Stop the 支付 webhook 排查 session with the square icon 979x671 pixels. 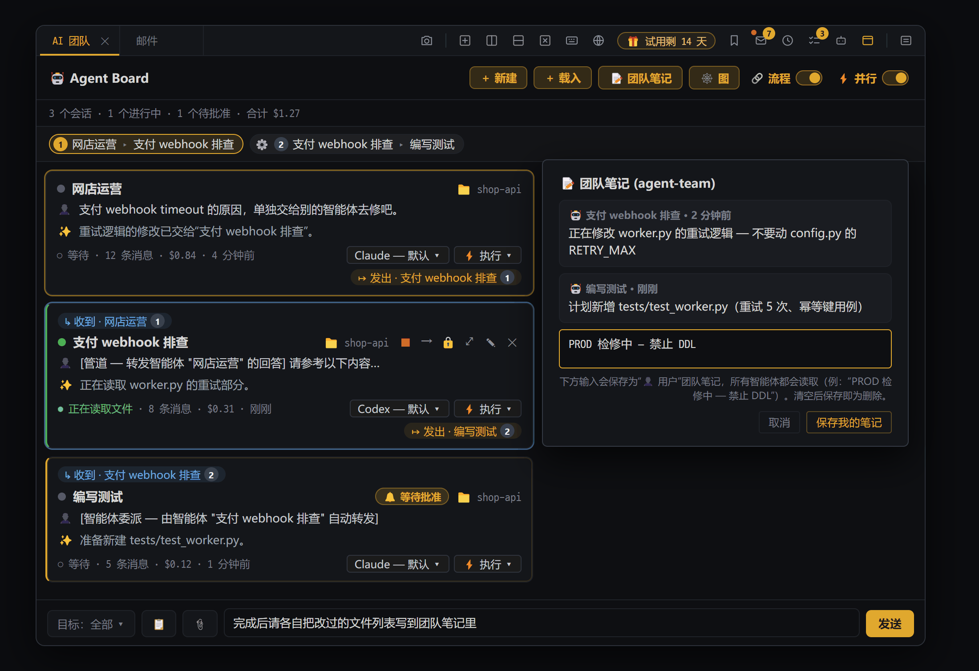[x=405, y=342]
